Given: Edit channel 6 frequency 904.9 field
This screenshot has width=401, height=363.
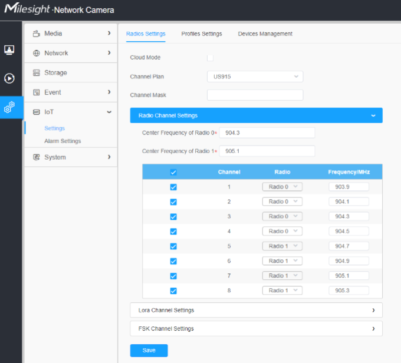Looking at the screenshot, I should click(x=349, y=261).
